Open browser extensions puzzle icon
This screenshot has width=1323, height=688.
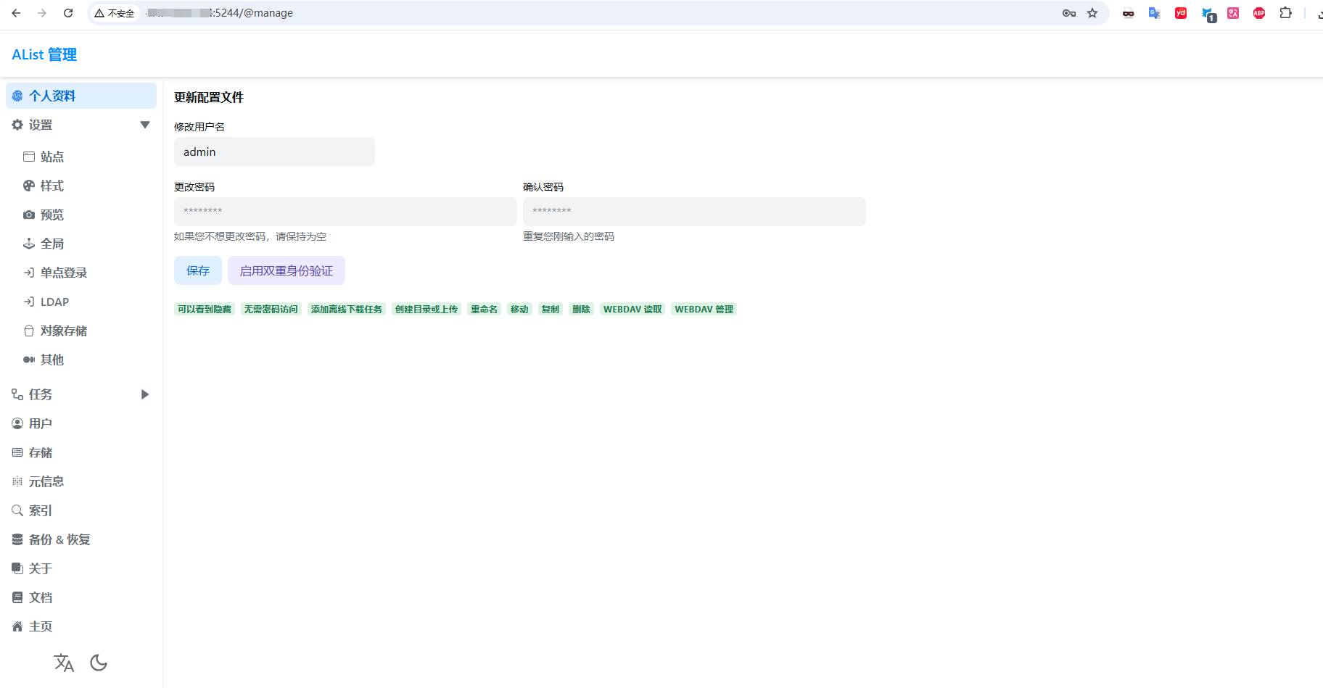click(x=1285, y=13)
